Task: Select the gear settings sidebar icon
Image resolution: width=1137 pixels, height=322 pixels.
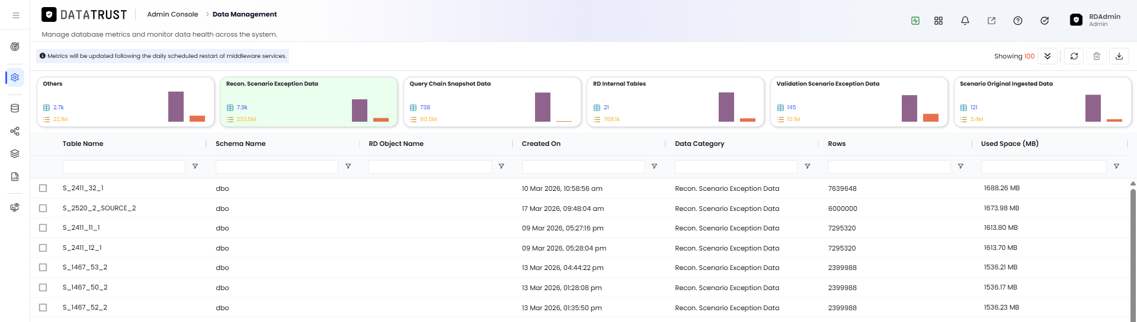Action: [15, 77]
